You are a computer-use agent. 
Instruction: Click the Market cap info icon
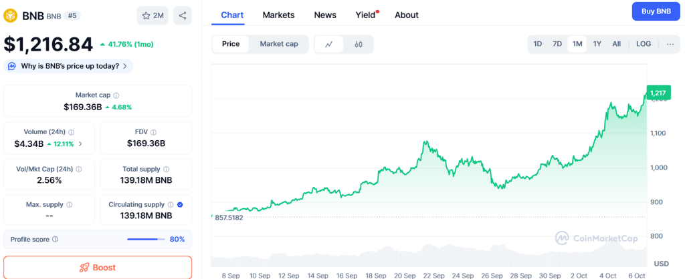pyautogui.click(x=116, y=95)
